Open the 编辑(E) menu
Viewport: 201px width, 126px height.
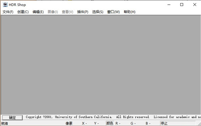(x=38, y=12)
